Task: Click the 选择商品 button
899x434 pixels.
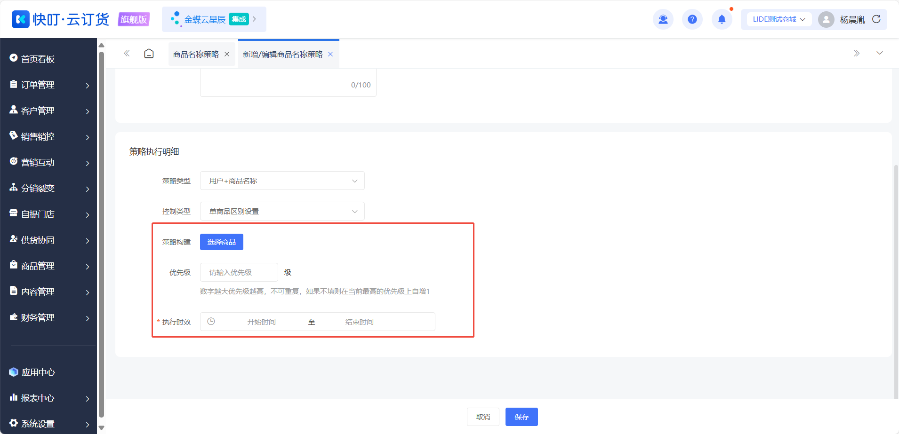Action: click(222, 242)
